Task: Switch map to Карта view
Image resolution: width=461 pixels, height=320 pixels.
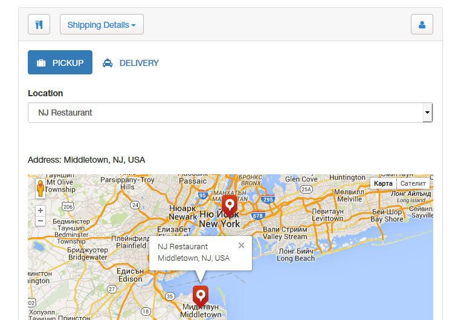Action: click(x=383, y=183)
